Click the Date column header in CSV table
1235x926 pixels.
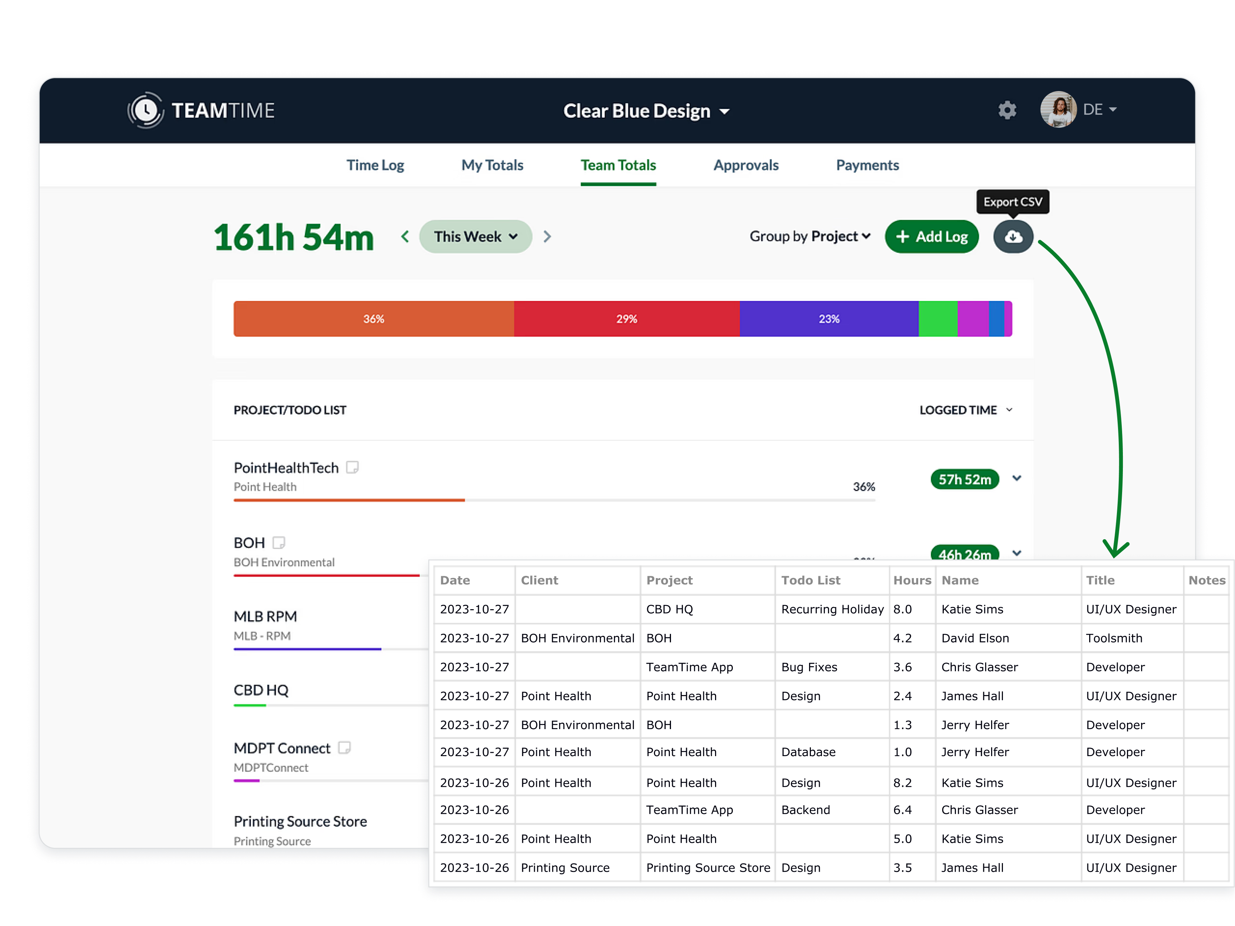click(455, 580)
